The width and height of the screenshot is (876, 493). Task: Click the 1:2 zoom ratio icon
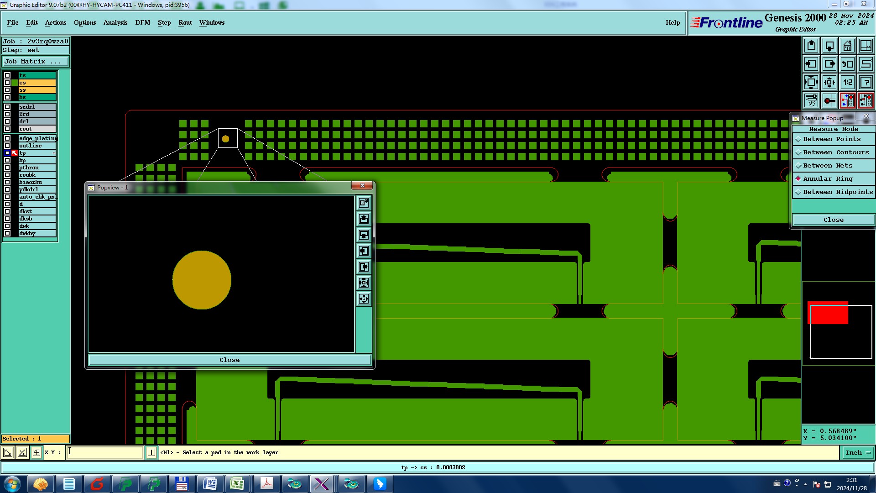pyautogui.click(x=847, y=82)
